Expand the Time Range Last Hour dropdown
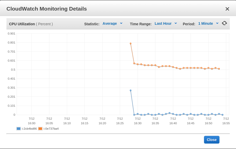This screenshot has width=236, height=149. click(166, 23)
